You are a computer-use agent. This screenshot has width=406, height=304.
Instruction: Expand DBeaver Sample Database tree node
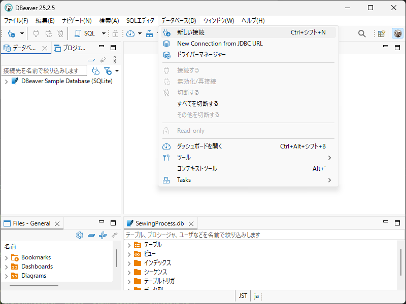point(6,82)
